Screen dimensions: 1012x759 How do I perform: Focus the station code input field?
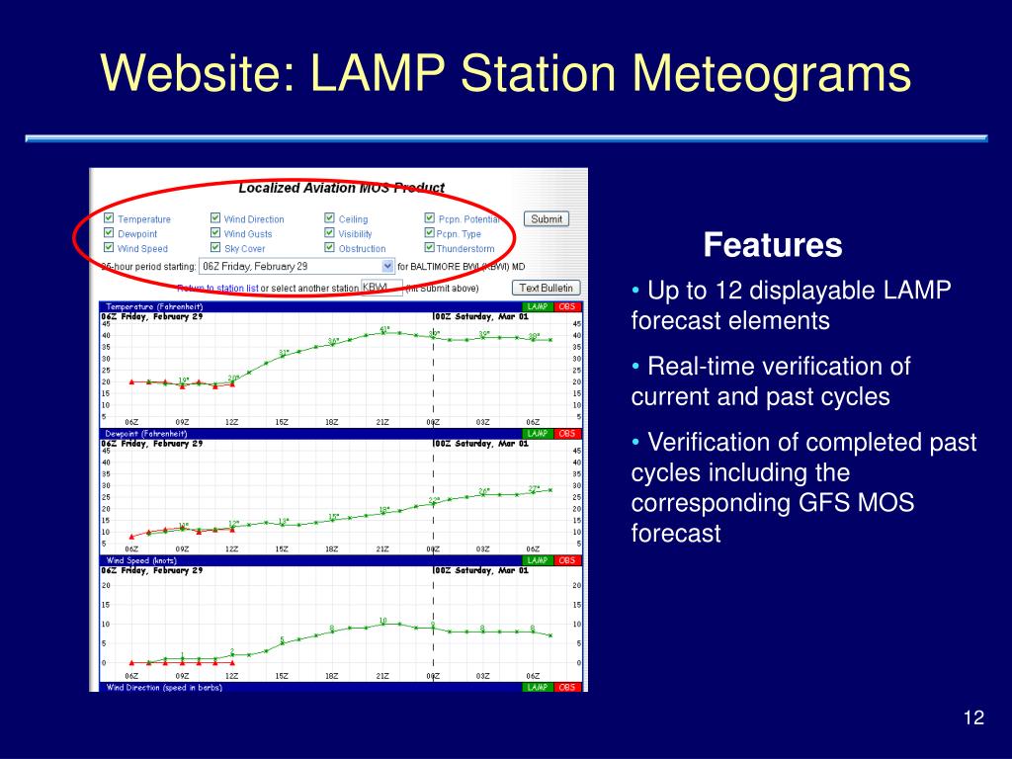(381, 288)
